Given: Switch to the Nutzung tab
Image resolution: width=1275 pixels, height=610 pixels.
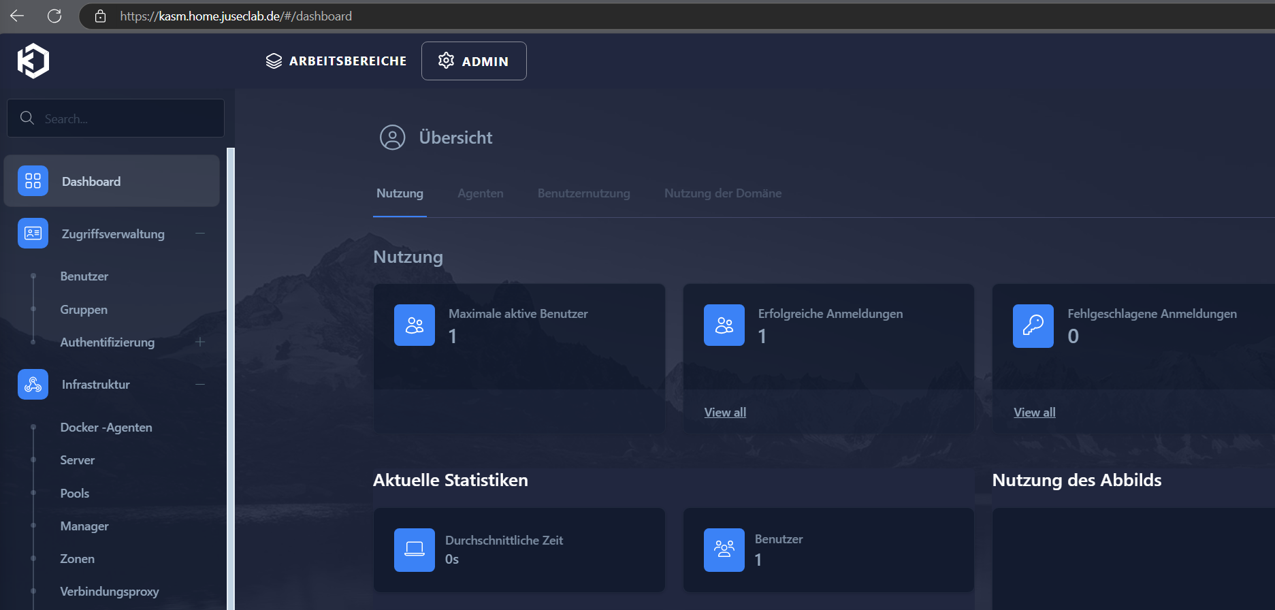Looking at the screenshot, I should 400,193.
